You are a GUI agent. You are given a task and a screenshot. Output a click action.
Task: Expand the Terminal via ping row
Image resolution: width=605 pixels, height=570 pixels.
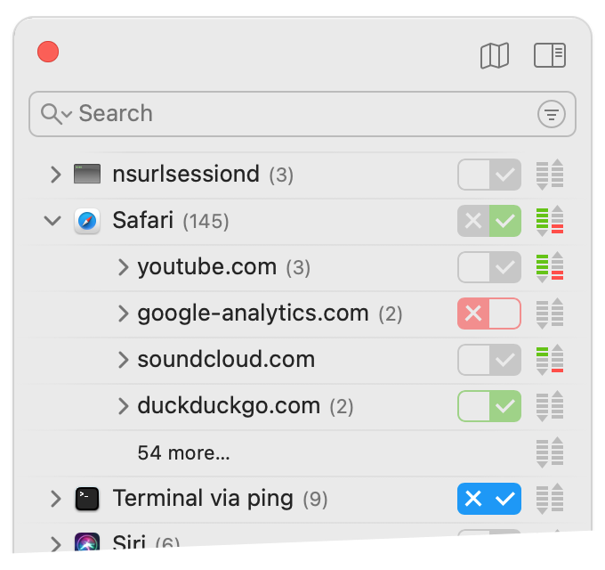pos(56,499)
